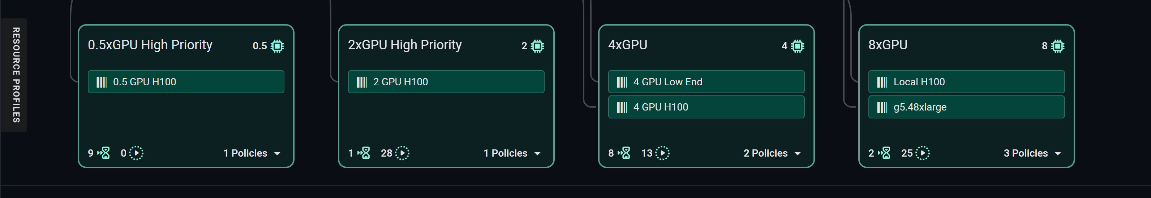Click the GPU chip icon on 2xGPU High Priority

(x=537, y=46)
